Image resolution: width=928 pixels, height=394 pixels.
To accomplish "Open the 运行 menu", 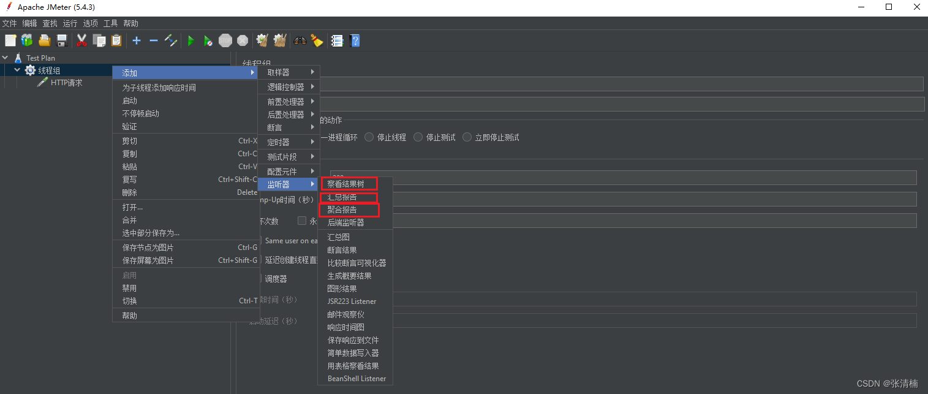I will coord(70,23).
